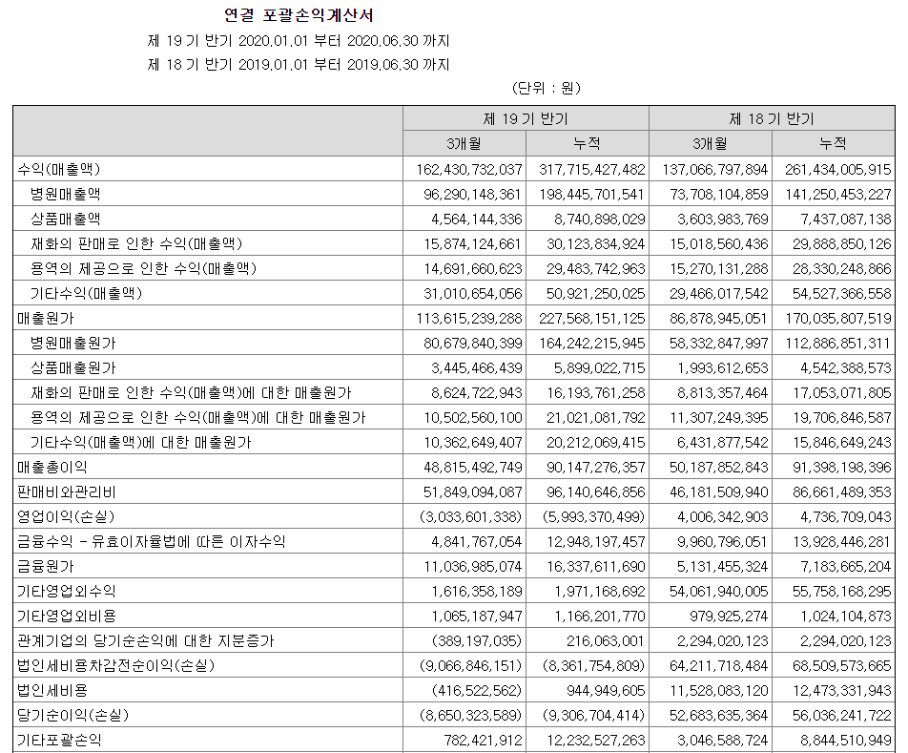908x753 pixels.
Task: Click the period line 제 19 기 반기 2020.01.01
Action: (x=299, y=41)
